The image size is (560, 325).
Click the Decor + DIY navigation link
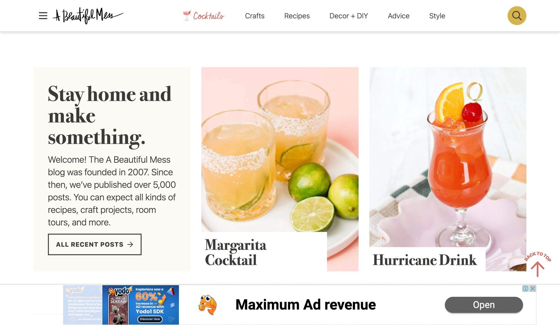tap(349, 15)
